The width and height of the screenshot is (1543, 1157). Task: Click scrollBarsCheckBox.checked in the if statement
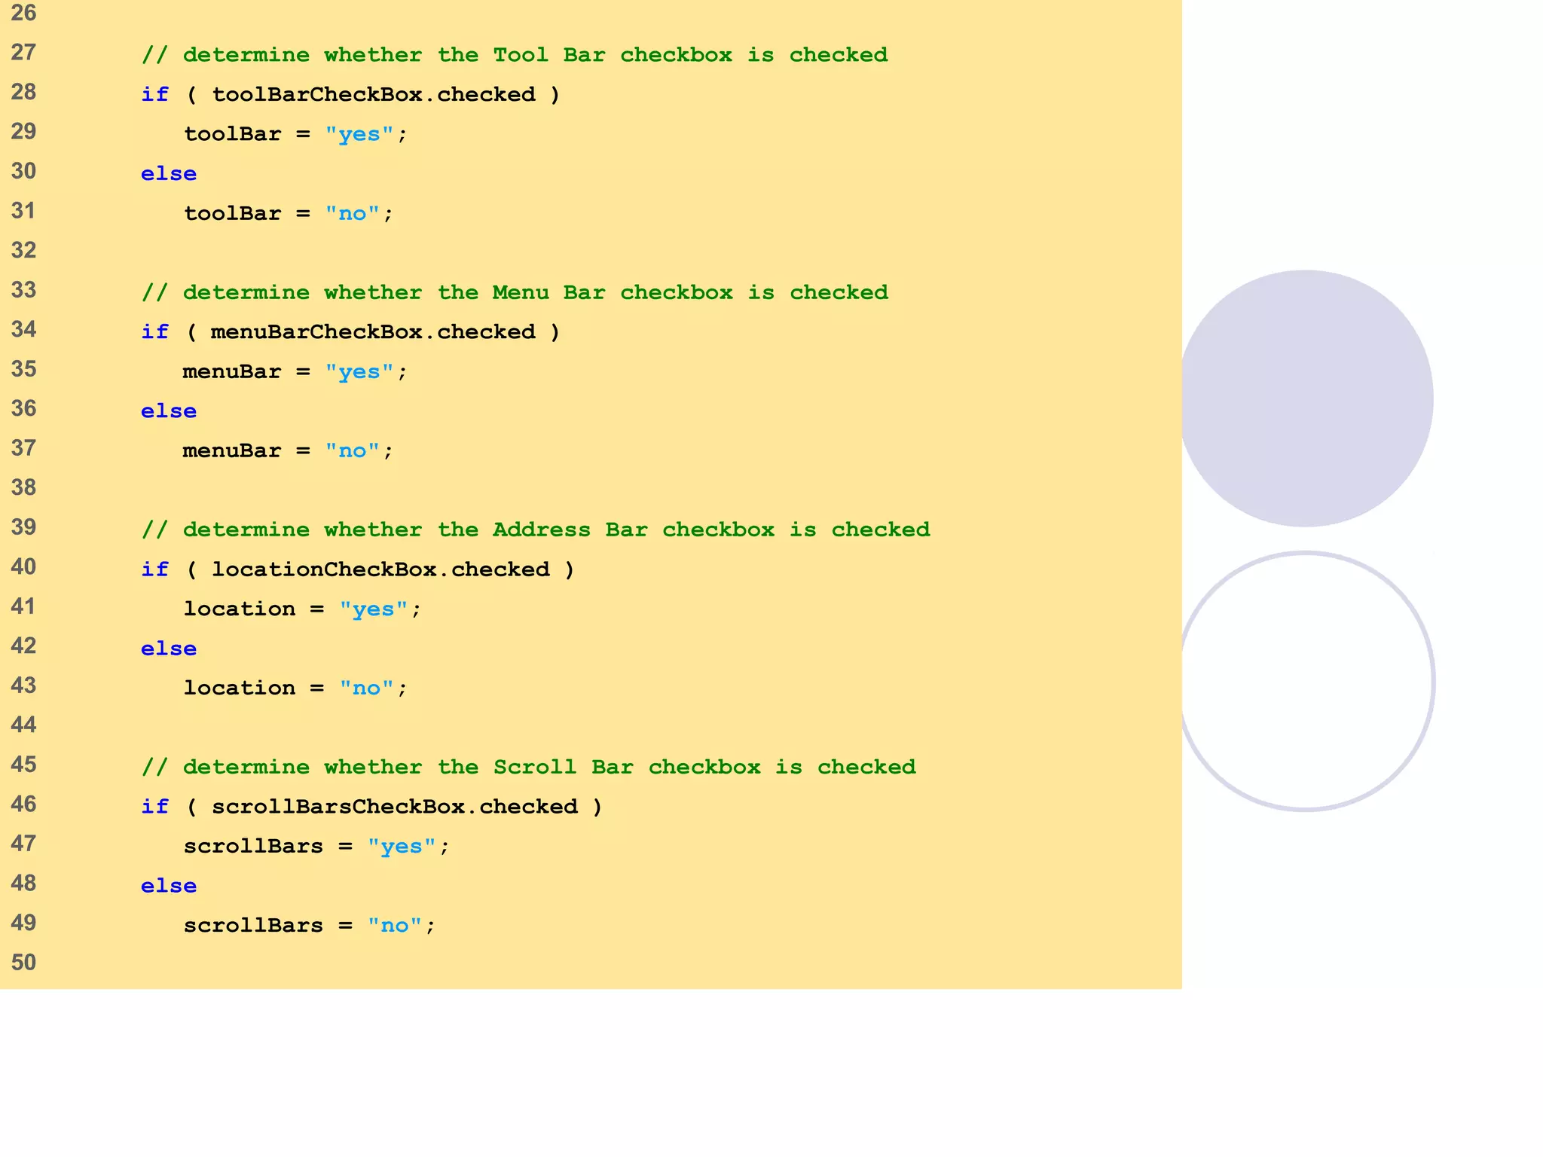coord(395,807)
